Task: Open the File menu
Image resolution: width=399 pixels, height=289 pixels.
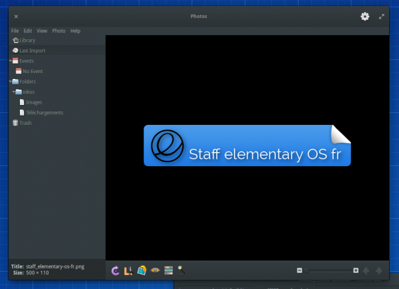Action: [x=15, y=31]
